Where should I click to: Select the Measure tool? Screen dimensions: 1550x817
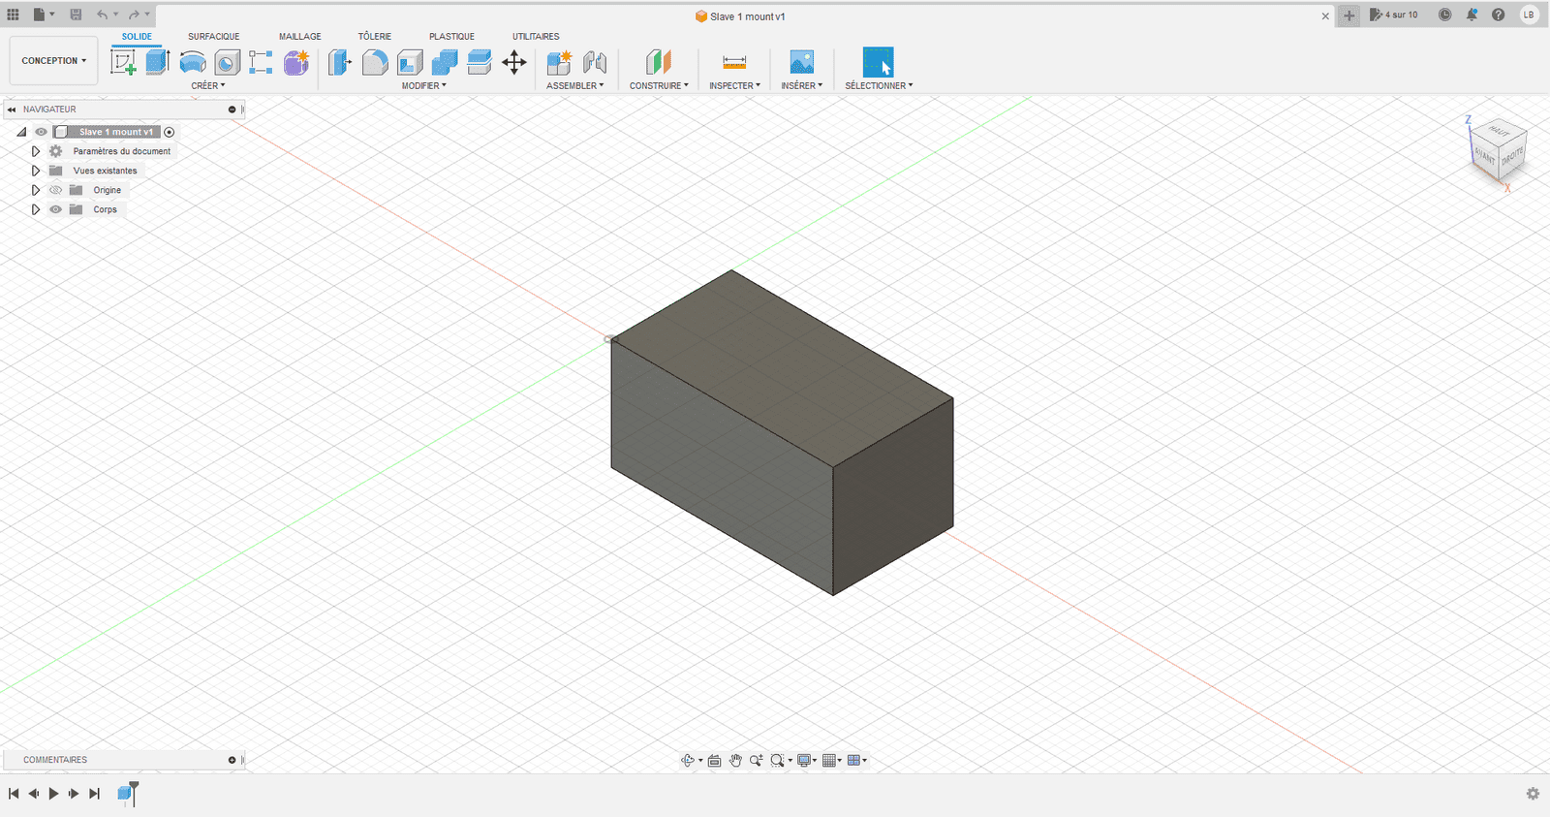coord(734,63)
